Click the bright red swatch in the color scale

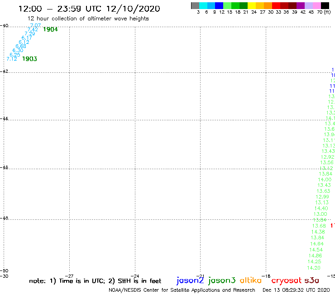point(276,5)
